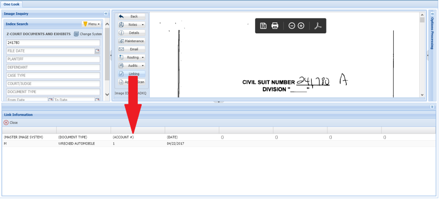
Task: Open the Details button
Action: [131, 33]
